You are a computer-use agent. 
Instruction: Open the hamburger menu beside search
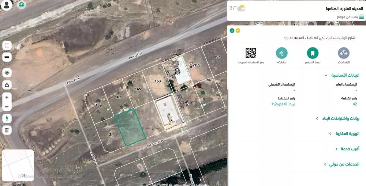[361, 17]
